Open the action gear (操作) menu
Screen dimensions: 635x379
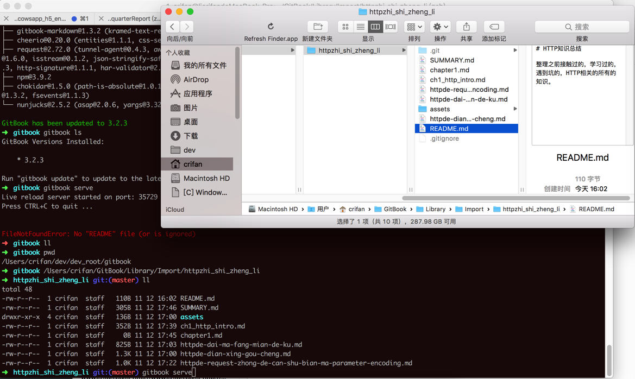click(440, 27)
